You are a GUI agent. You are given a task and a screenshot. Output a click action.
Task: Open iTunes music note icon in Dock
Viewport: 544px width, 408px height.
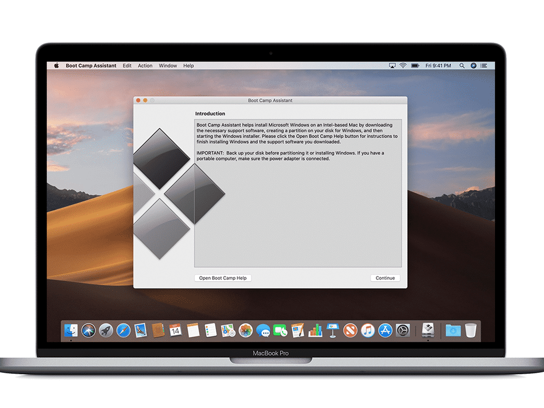click(367, 330)
